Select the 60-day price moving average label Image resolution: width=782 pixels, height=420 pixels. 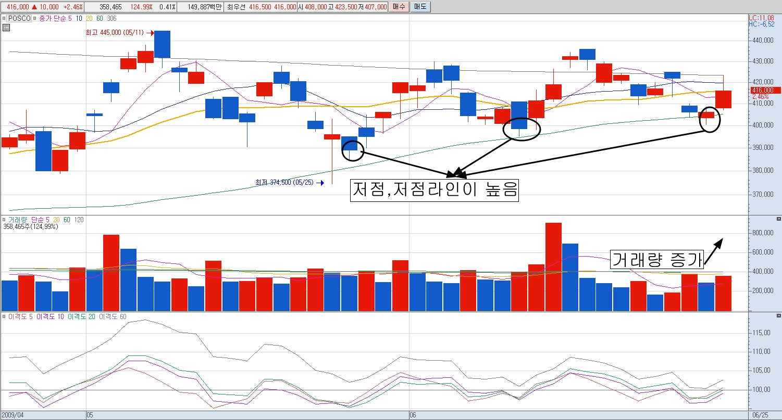(100, 18)
